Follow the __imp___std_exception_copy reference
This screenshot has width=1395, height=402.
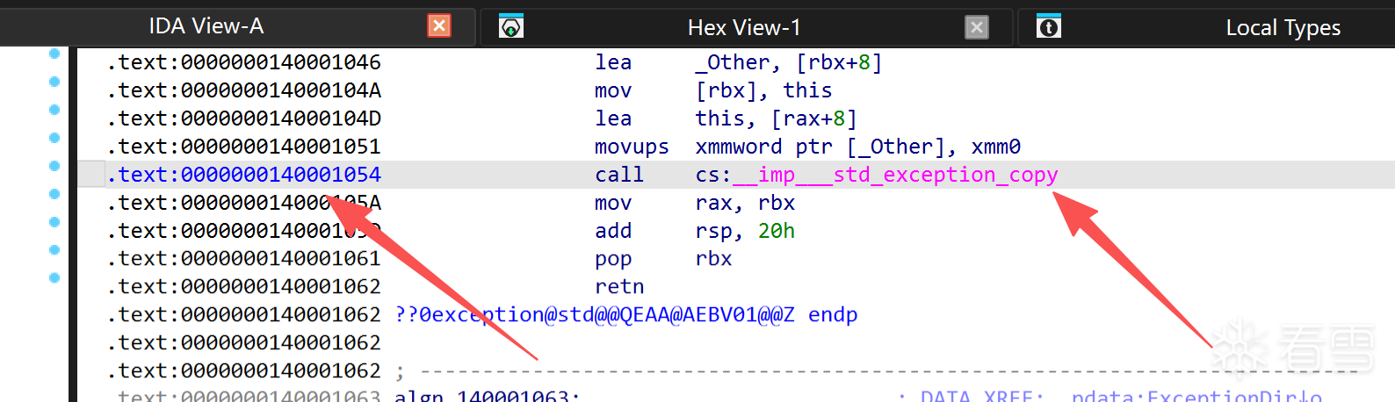(x=895, y=175)
